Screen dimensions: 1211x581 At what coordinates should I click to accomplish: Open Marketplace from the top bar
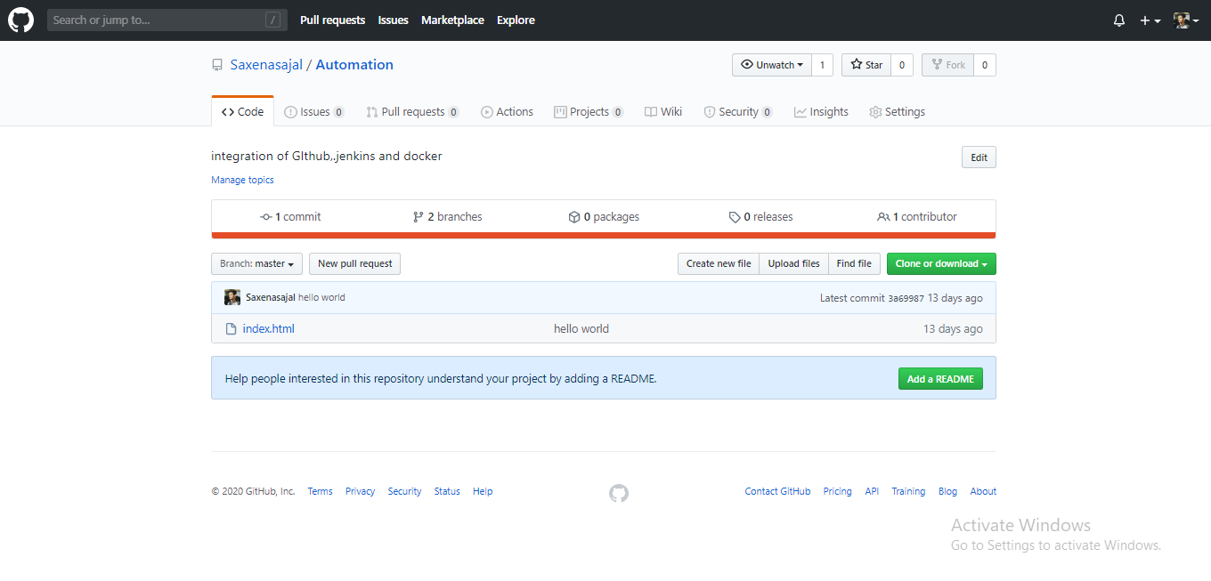click(452, 20)
